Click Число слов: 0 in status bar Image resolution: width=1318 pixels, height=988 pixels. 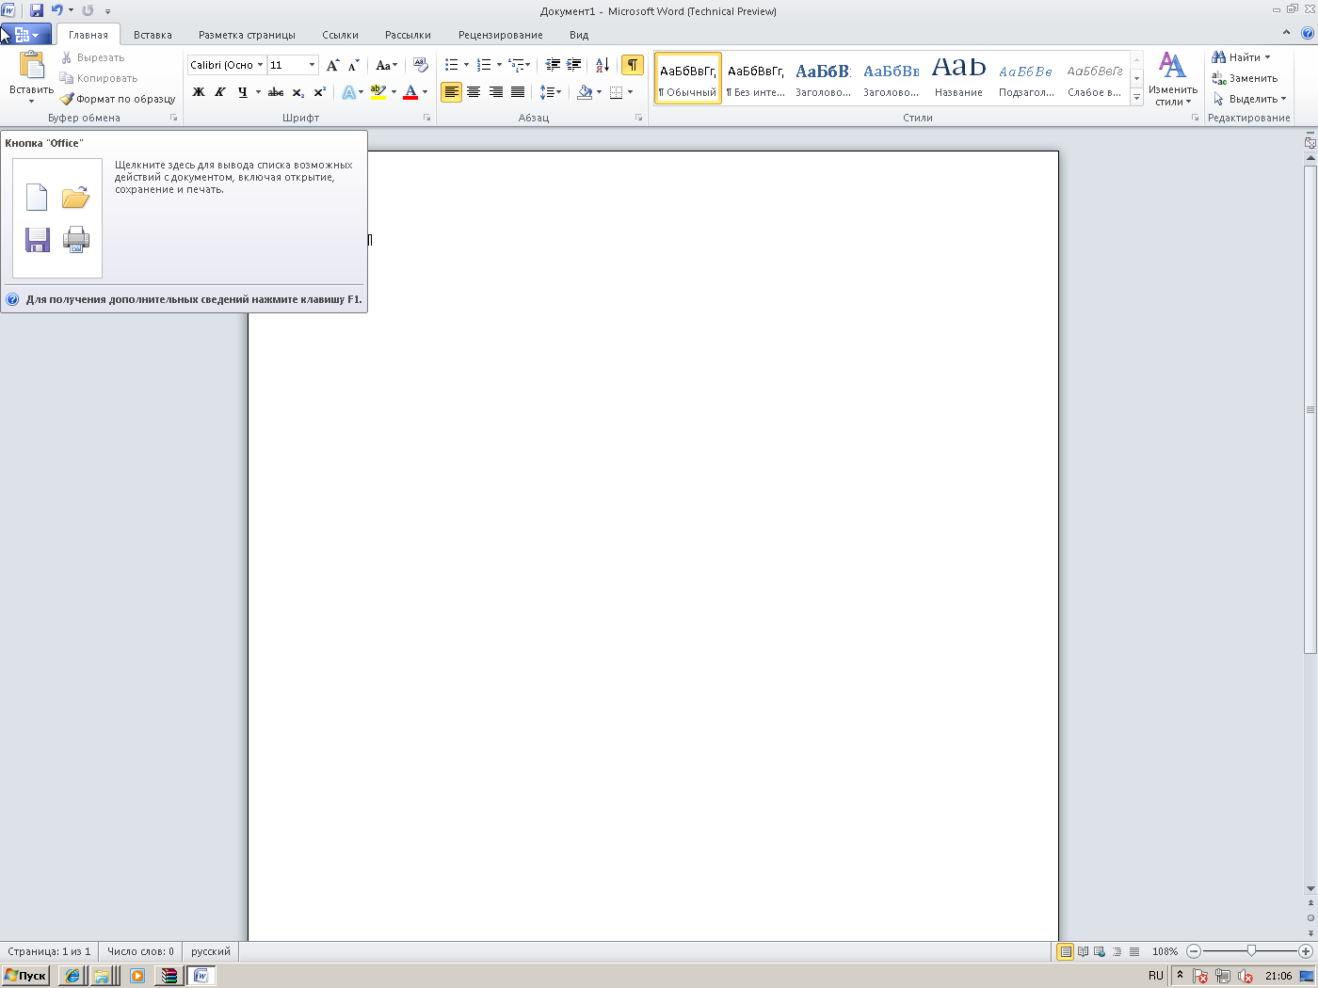pyautogui.click(x=140, y=951)
